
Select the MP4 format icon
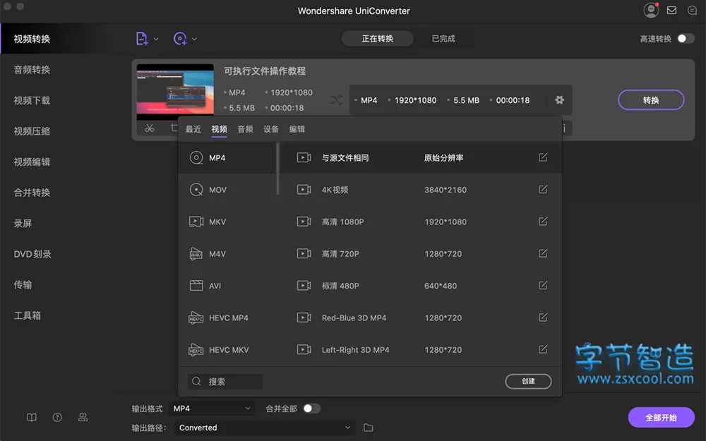click(x=196, y=157)
